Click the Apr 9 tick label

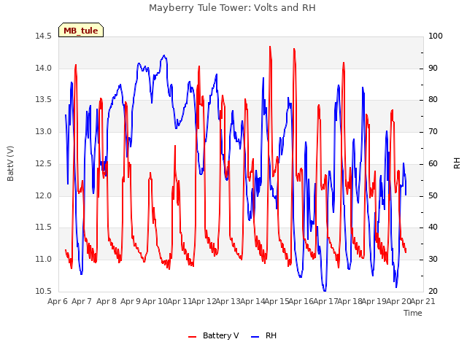131,301
